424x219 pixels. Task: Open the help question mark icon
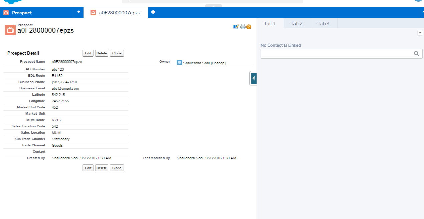[249, 27]
